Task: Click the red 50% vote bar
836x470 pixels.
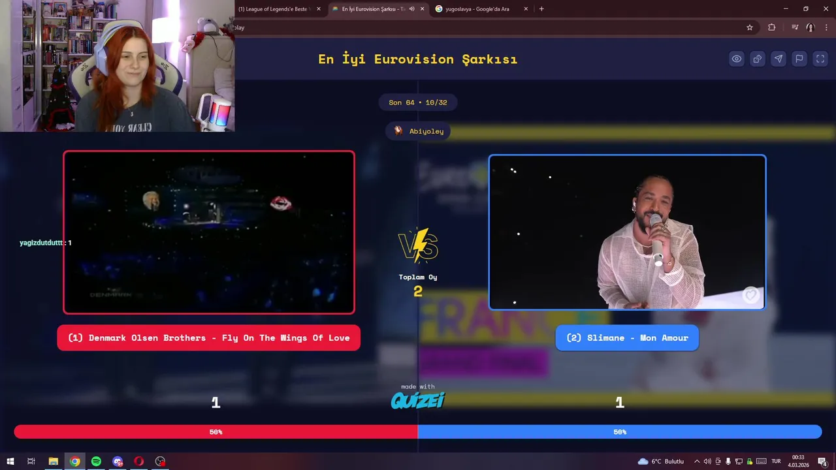Action: coord(216,431)
